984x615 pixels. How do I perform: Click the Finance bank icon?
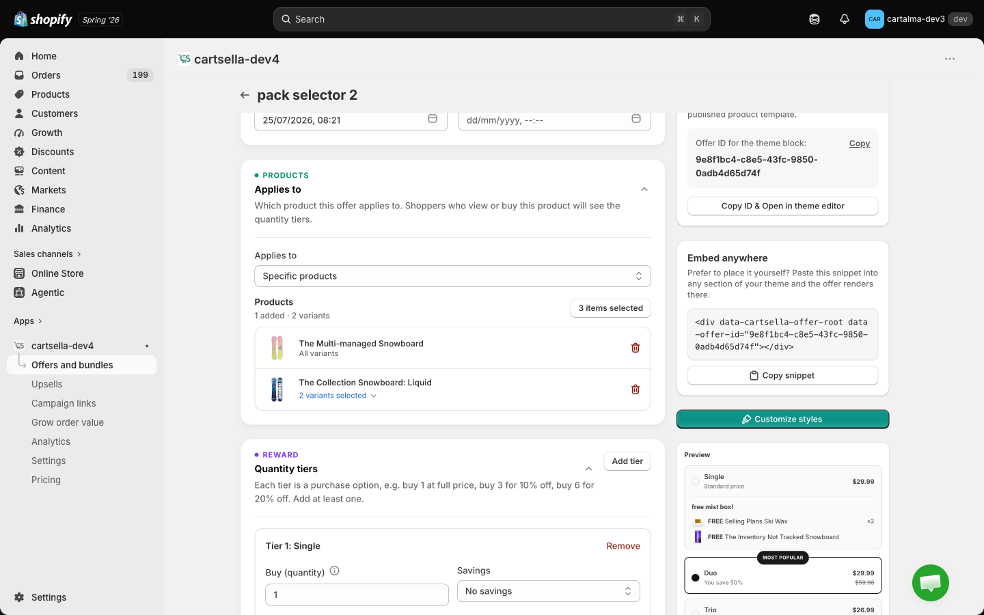tap(19, 209)
